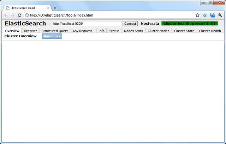Open a new tab with the plus button
Image resolution: width=226 pixels, height=144 pixels.
coord(55,8)
